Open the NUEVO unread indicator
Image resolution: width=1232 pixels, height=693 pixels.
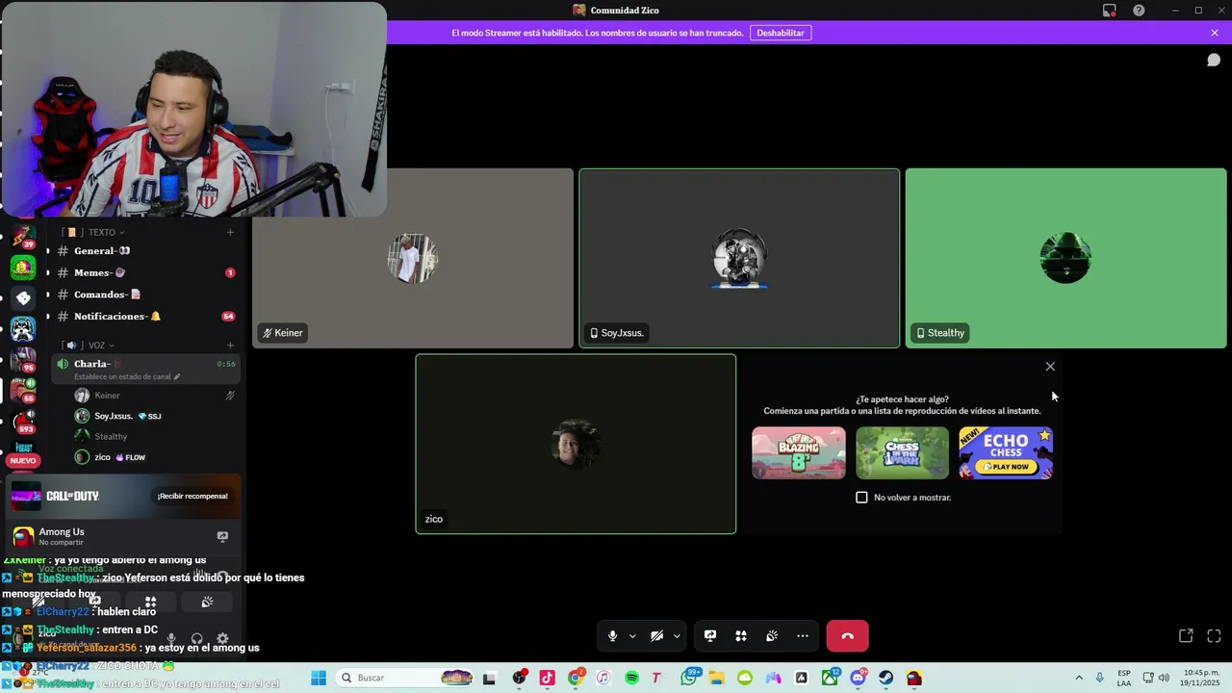click(x=23, y=460)
